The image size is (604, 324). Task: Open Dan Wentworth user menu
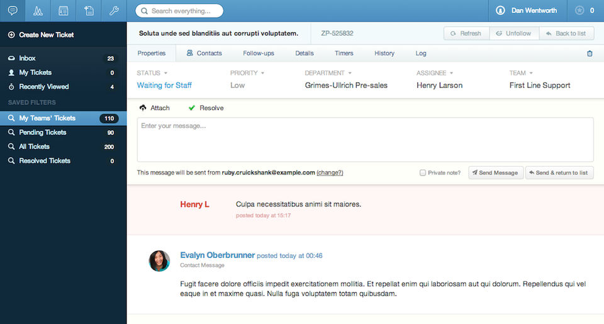pos(527,11)
